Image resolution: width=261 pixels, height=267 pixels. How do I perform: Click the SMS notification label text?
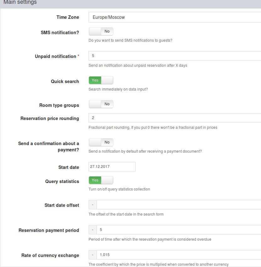60,33
